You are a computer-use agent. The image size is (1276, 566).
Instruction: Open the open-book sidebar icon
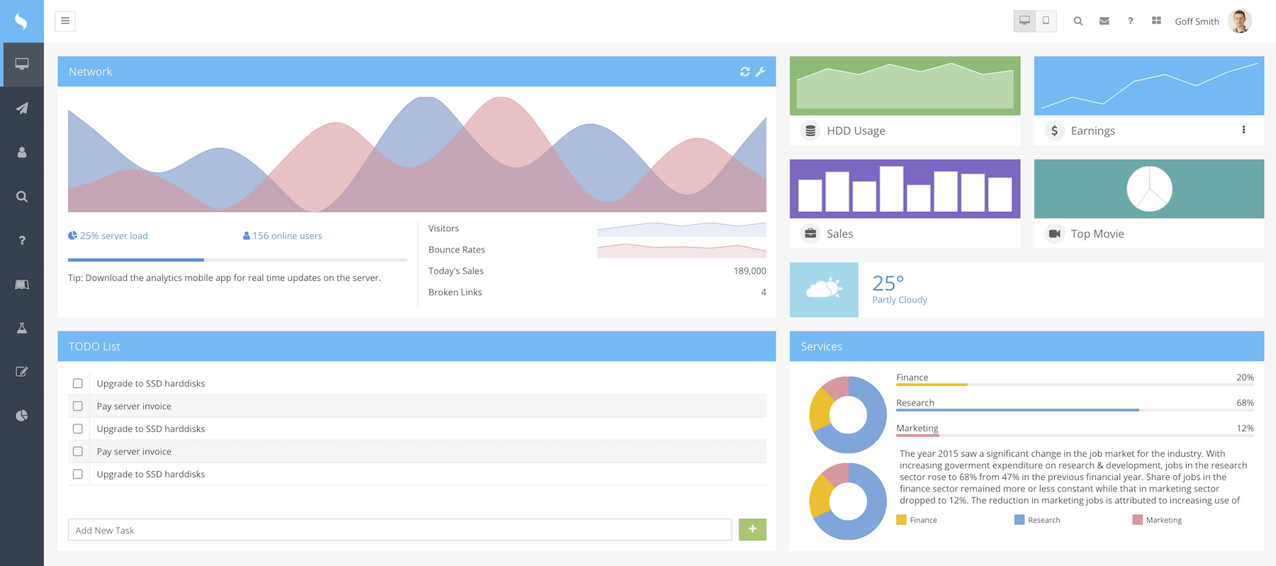pos(22,284)
